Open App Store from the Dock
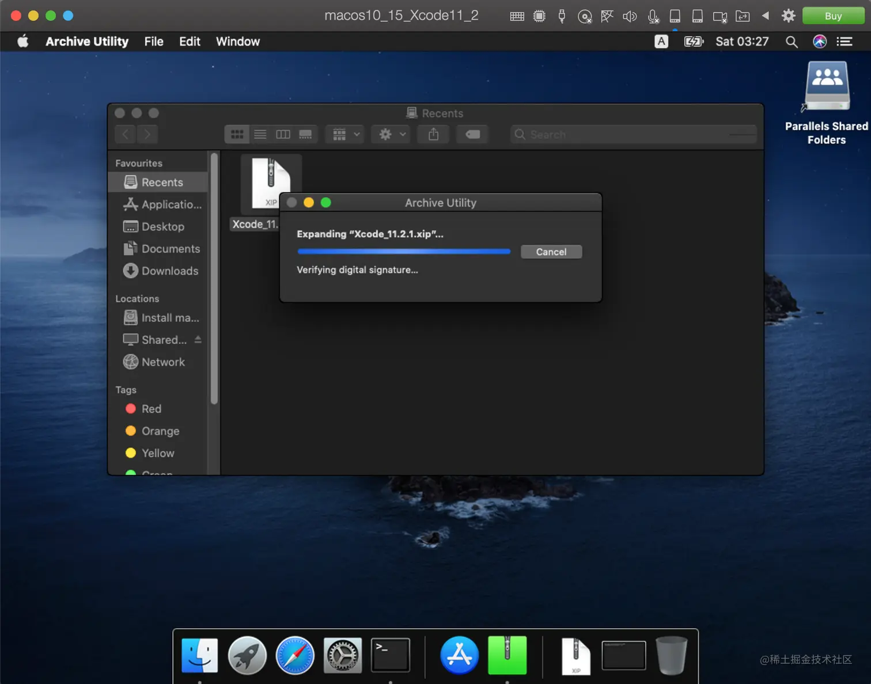The width and height of the screenshot is (871, 684). pos(460,655)
